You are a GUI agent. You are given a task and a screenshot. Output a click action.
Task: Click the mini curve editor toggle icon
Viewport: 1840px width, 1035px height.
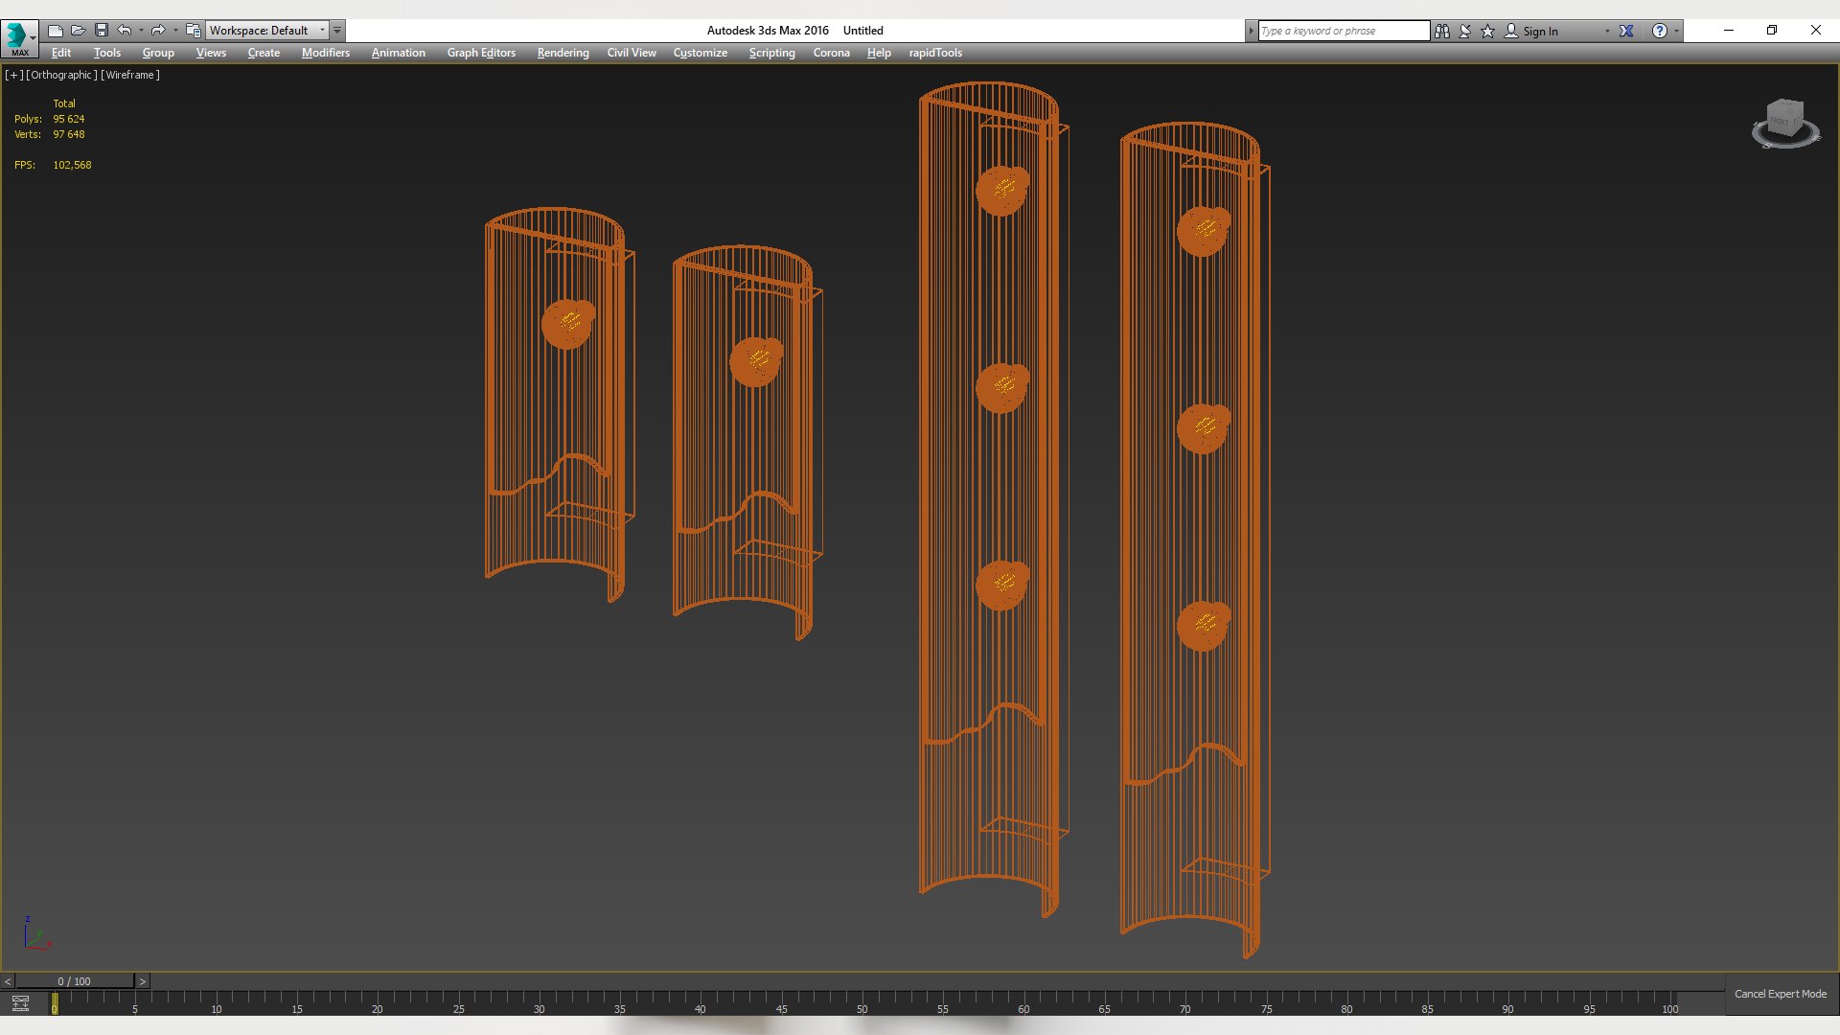coord(20,1003)
